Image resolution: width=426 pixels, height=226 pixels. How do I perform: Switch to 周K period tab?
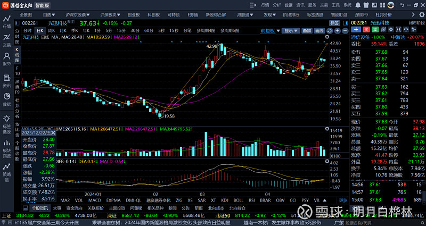51,31
